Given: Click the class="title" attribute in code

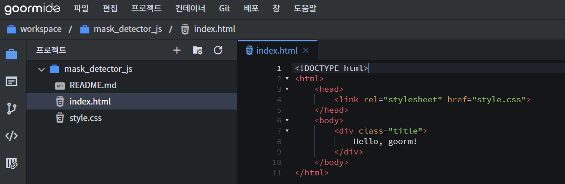Looking at the screenshot, I should [x=390, y=131].
